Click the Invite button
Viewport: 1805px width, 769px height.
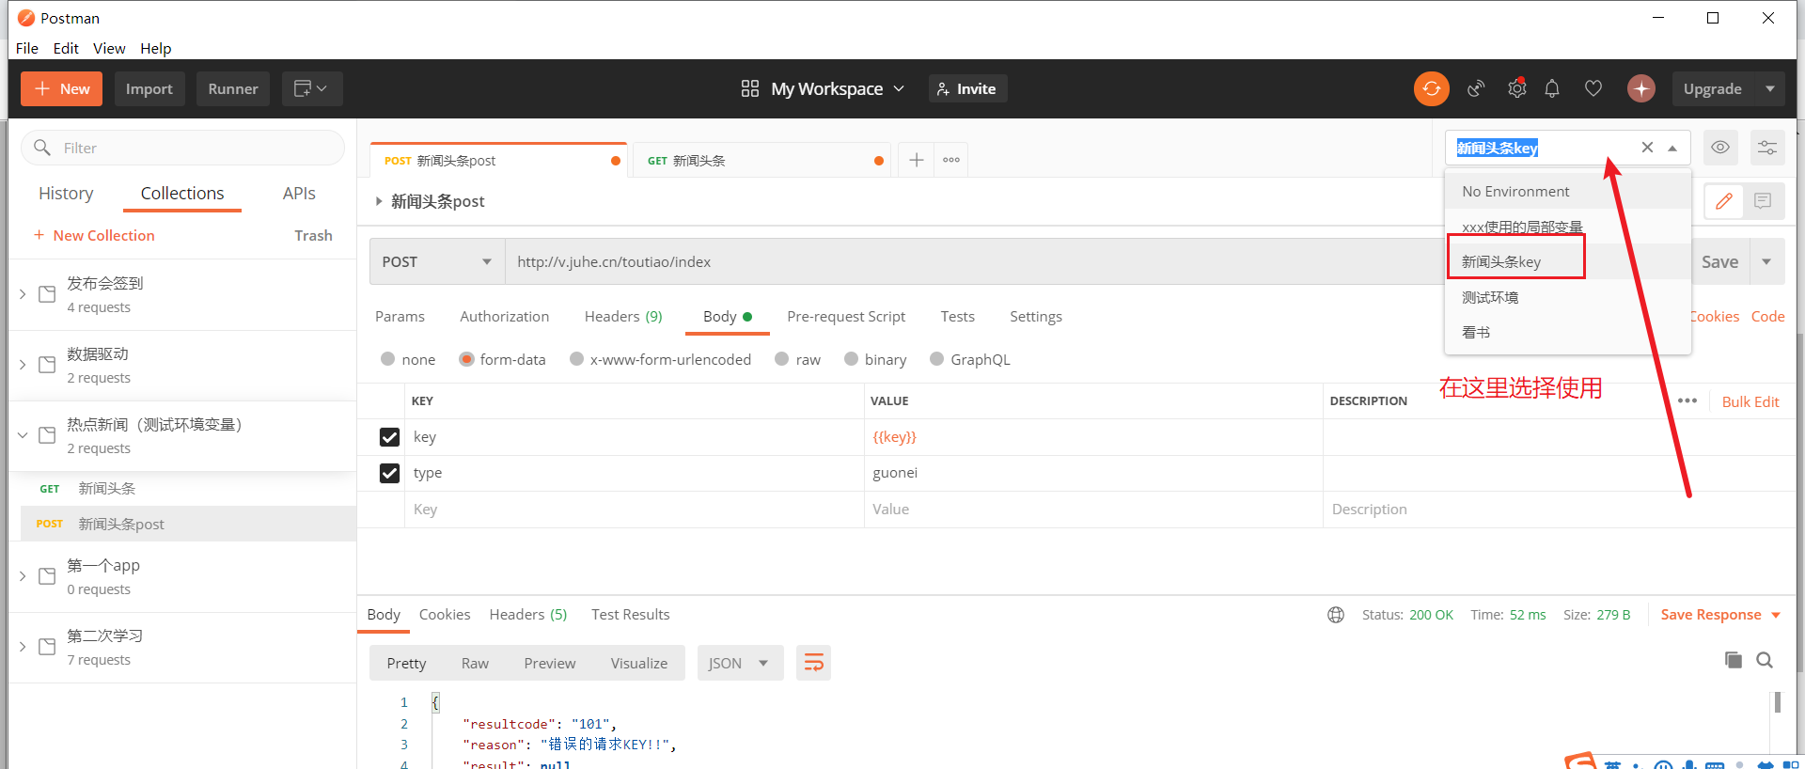click(x=967, y=88)
